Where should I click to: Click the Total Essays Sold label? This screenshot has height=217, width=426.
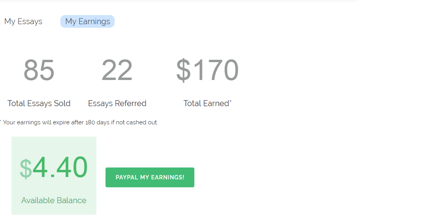click(39, 103)
